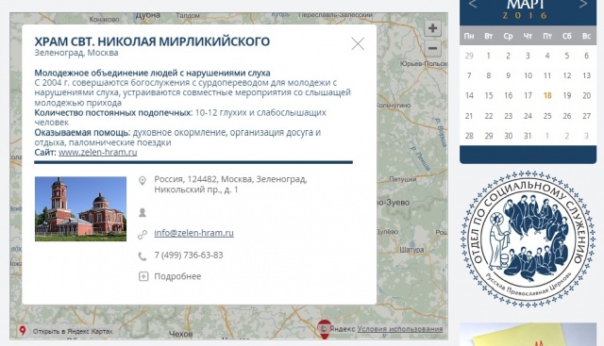Image resolution: width=604 pixels, height=346 pixels.
Task: Zoom out the map with minus button
Action: click(x=432, y=48)
